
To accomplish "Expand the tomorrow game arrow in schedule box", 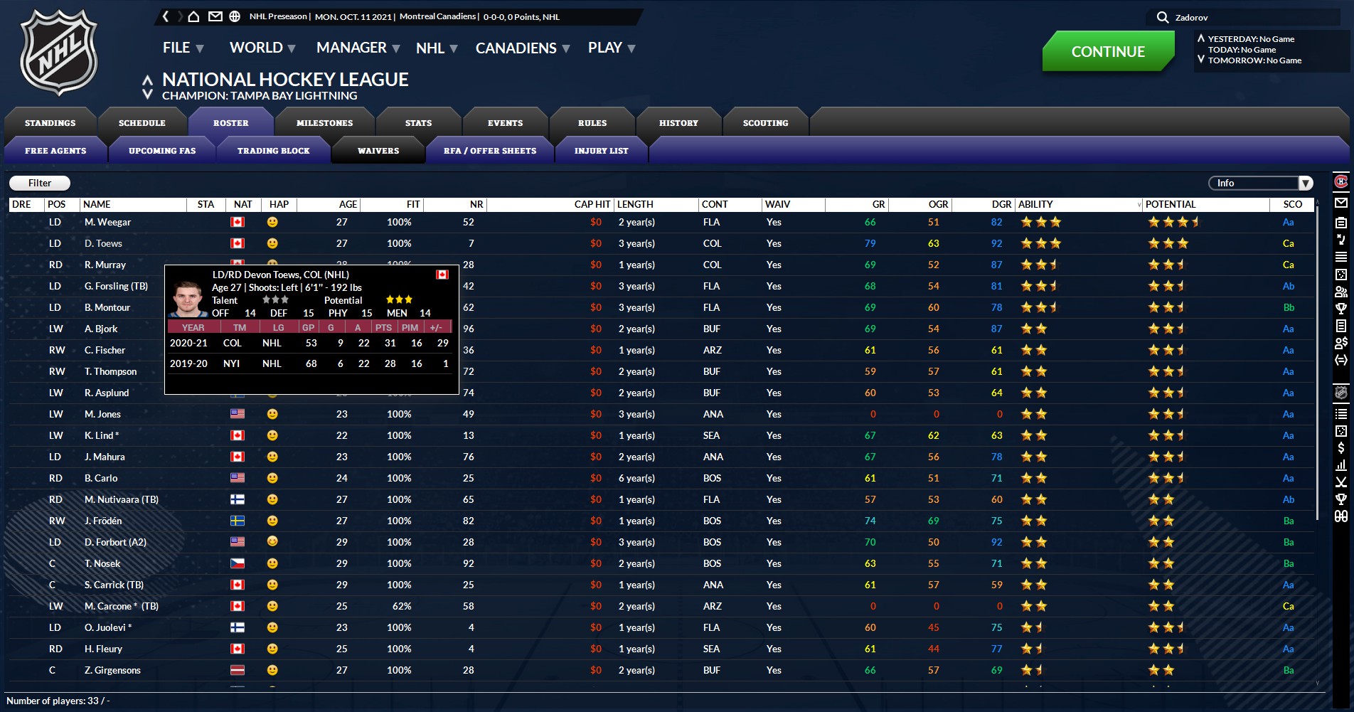I will [x=1201, y=60].
